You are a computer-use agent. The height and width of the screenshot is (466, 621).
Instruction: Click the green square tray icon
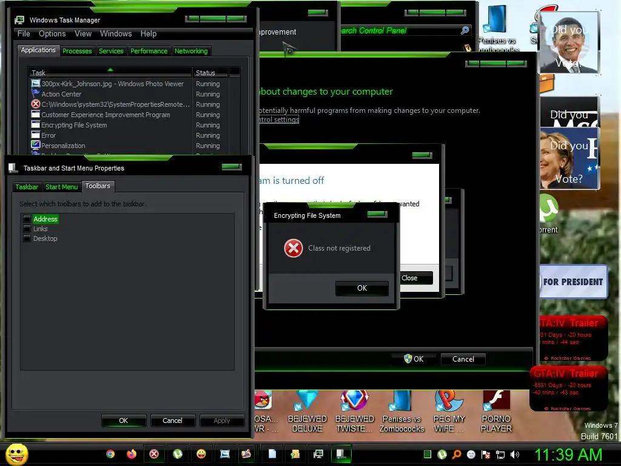click(x=428, y=454)
